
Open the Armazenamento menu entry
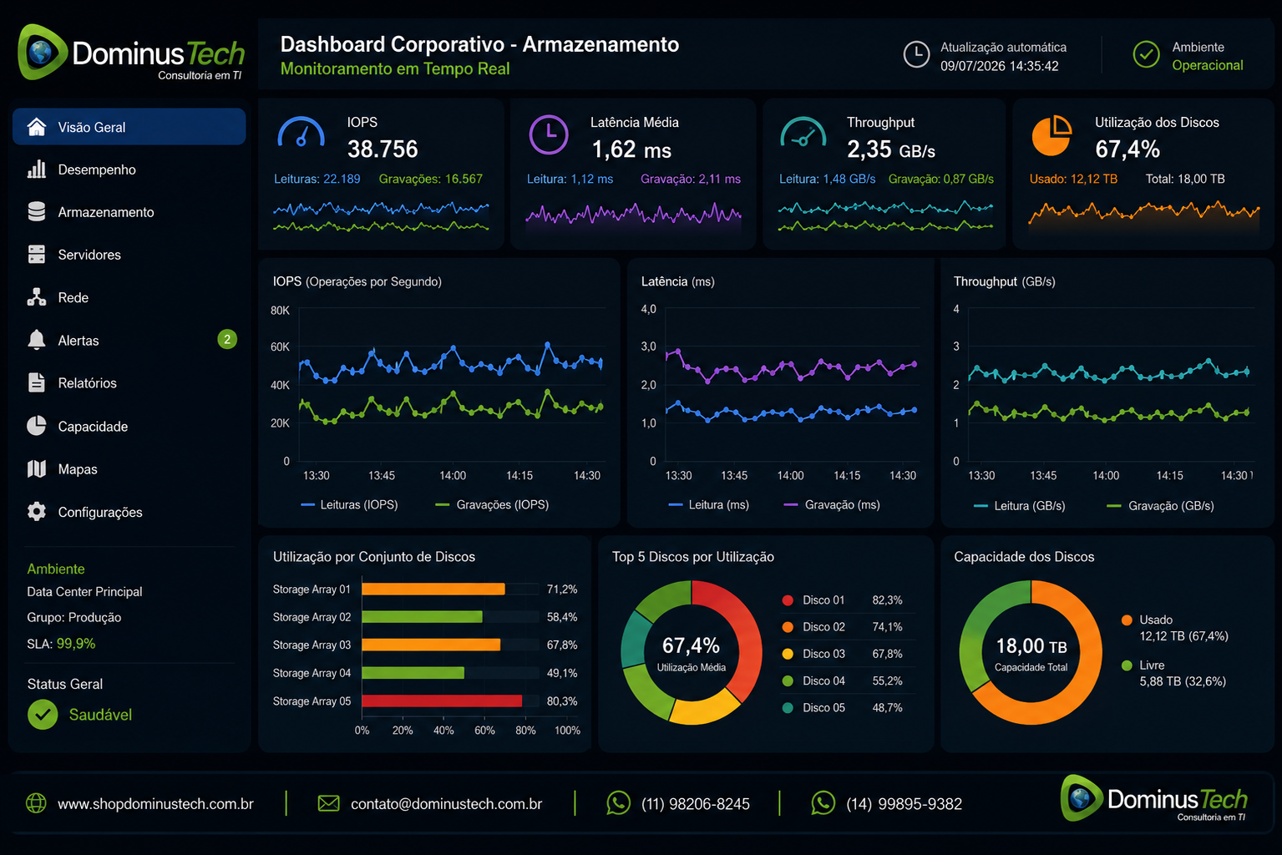pyautogui.click(x=129, y=212)
